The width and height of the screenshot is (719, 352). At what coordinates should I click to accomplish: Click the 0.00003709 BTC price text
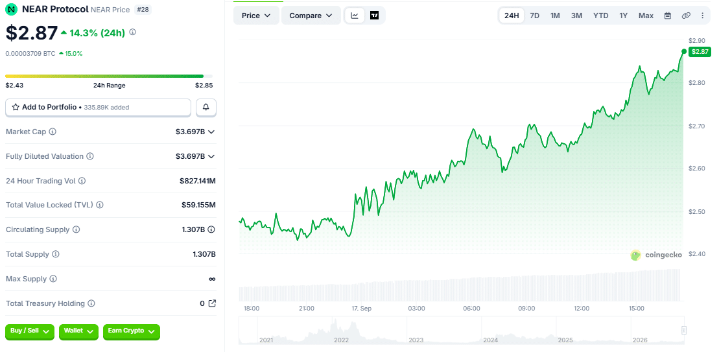[30, 54]
